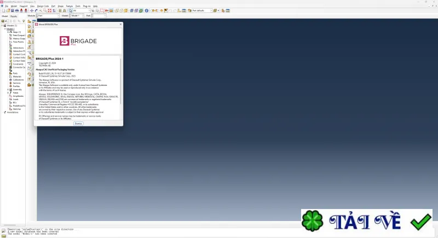Open the empty Part dropdown in context bar
Screen dimensions: 438x238
coord(99,16)
